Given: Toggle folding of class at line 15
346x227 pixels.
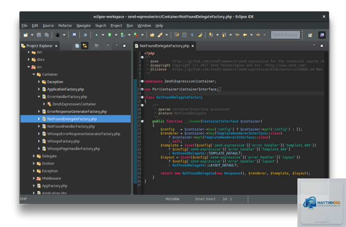Looking at the screenshot, I should coord(142,97).
